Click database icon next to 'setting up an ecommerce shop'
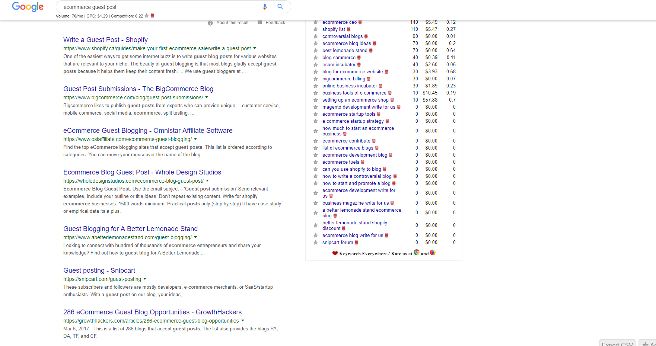Viewport: 656px width, 346px height. pyautogui.click(x=392, y=100)
